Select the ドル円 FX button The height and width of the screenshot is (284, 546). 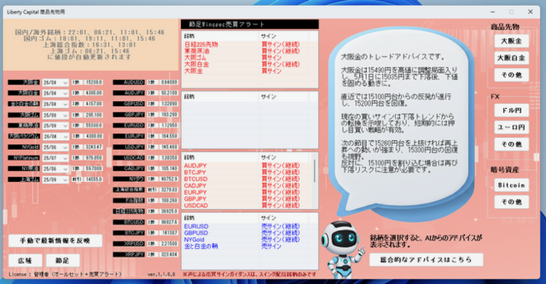(x=512, y=110)
